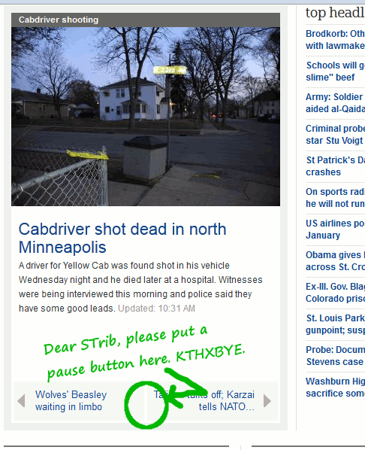Image resolution: width=365 pixels, height=450 pixels.
Task: Open the 'Obama gives... St. Croix' headline
Action: click(335, 260)
